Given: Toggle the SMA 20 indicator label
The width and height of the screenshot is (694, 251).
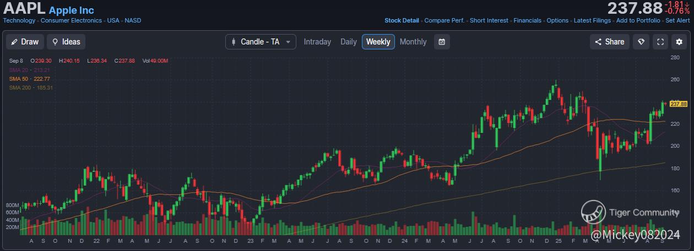Looking at the screenshot, I should 29,70.
